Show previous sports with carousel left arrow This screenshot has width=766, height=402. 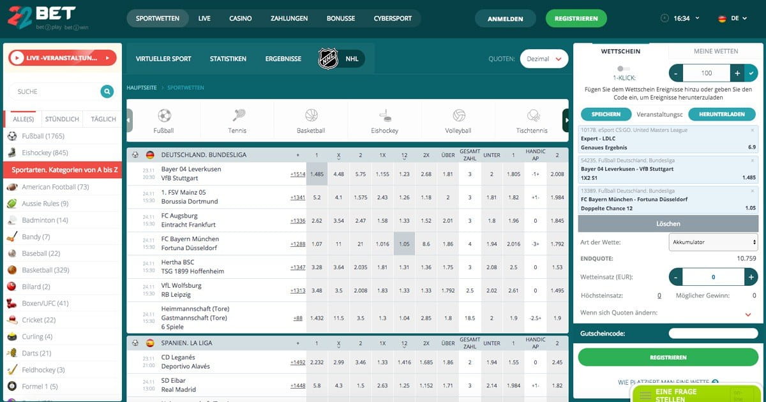[130, 121]
